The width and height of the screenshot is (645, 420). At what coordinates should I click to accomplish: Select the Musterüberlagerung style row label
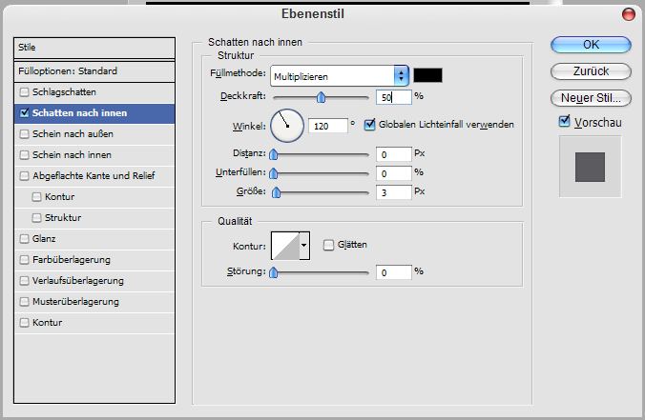(75, 301)
